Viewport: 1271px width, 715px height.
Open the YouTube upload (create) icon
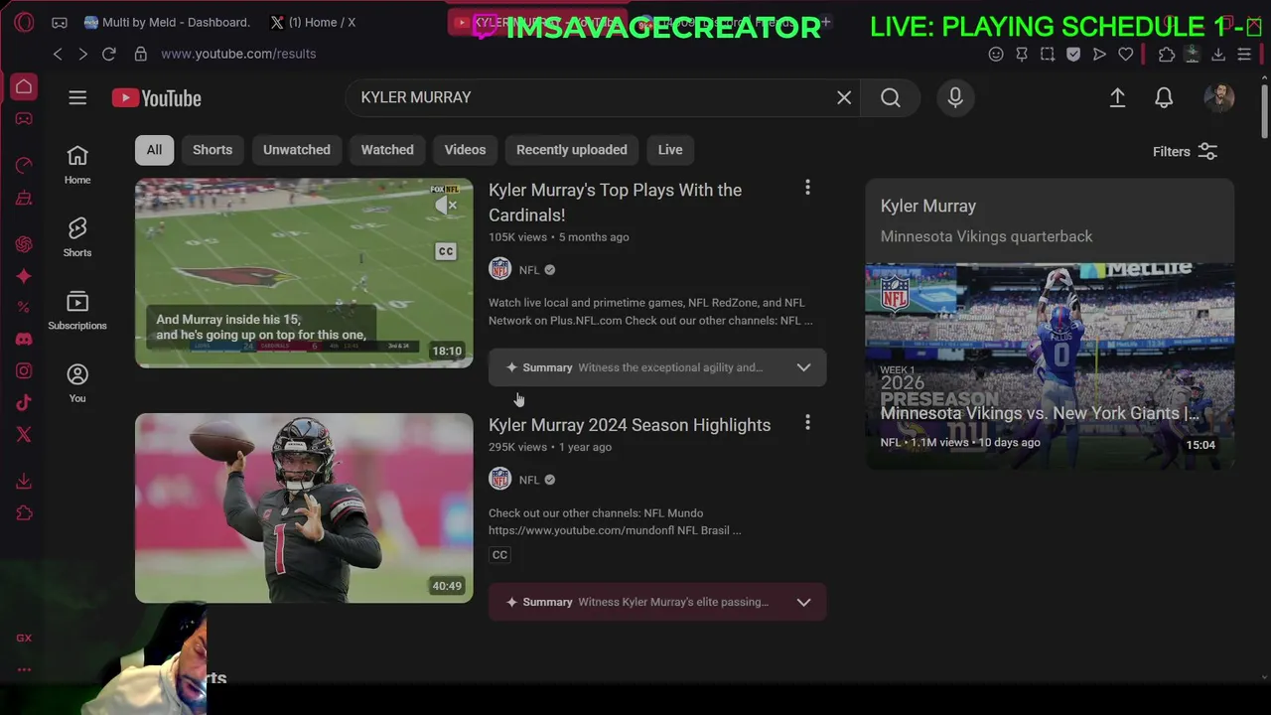(x=1117, y=97)
